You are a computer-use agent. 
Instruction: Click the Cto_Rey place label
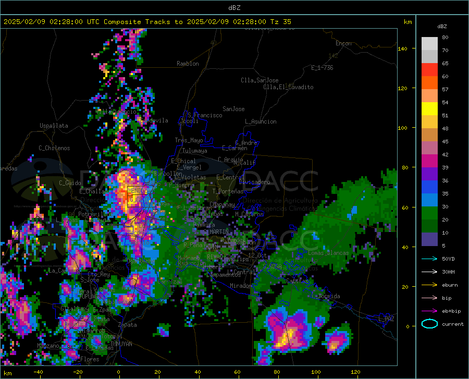(98, 274)
